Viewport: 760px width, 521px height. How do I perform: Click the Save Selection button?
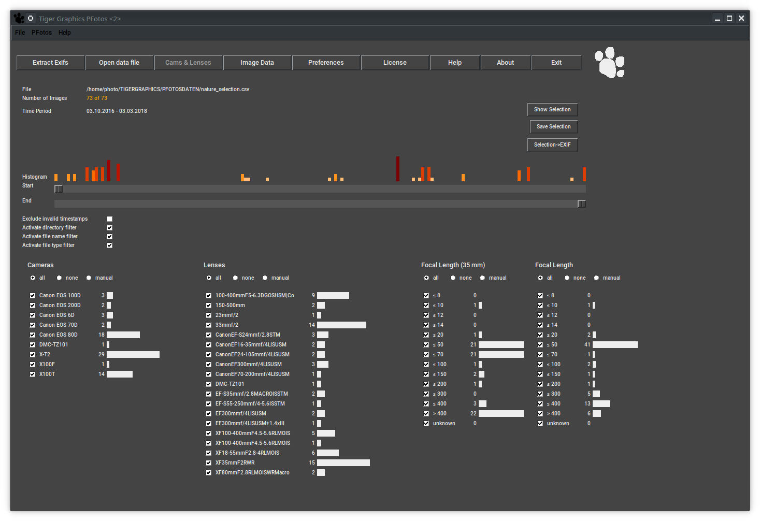(553, 127)
